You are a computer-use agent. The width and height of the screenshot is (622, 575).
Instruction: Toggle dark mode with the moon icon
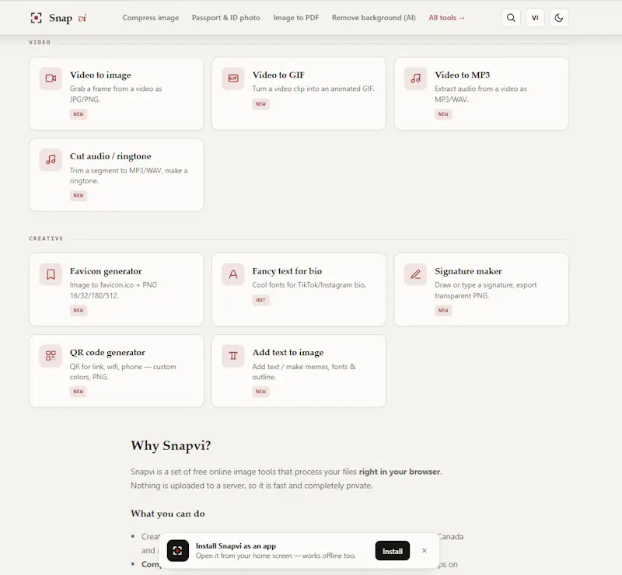558,18
